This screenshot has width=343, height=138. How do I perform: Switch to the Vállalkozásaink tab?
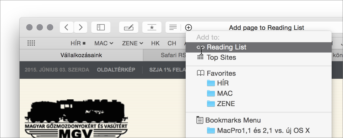[81, 55]
